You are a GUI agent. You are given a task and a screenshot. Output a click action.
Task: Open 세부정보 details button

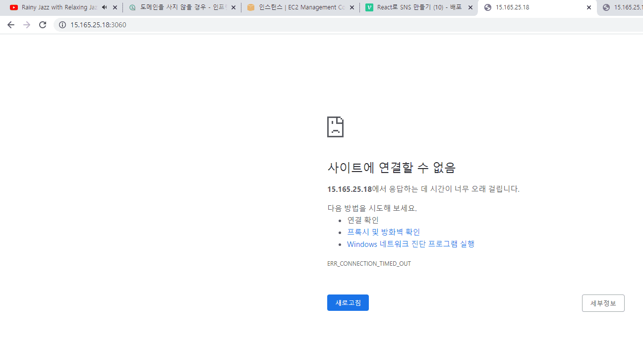click(x=603, y=303)
